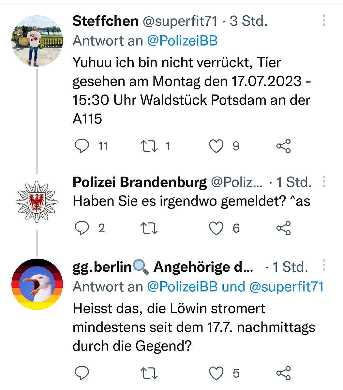Open @superfit71 mention in gg.berlin's reply
Image resolution: width=343 pixels, height=390 pixels.
coord(287,287)
